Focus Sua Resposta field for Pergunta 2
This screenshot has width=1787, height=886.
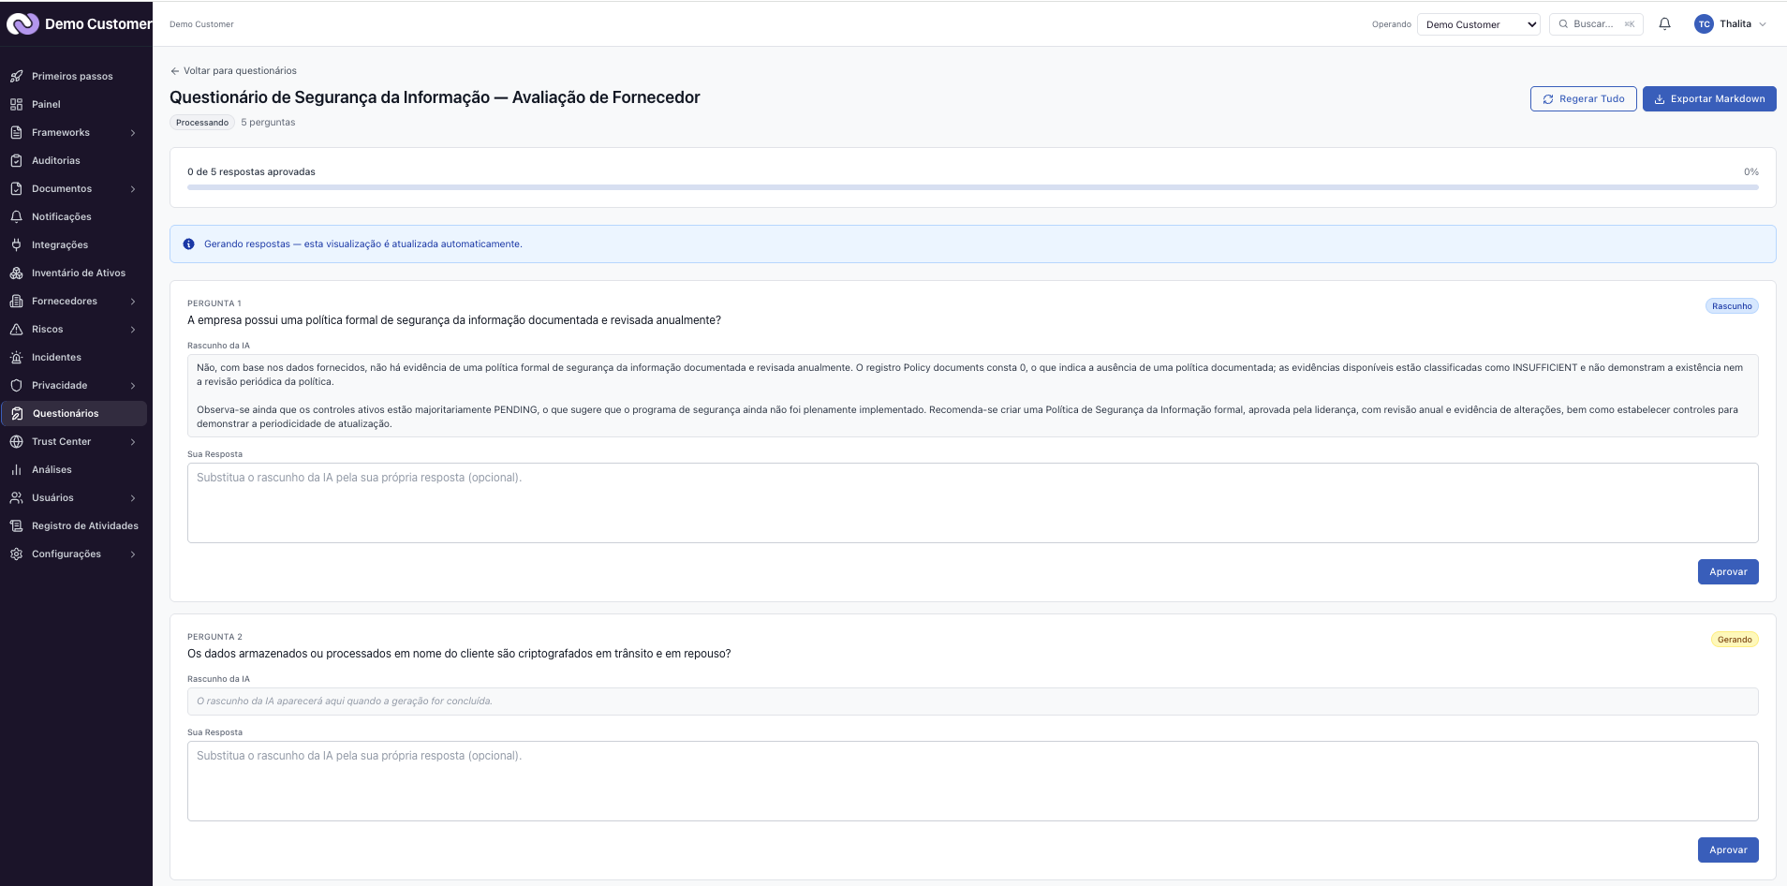[972, 781]
